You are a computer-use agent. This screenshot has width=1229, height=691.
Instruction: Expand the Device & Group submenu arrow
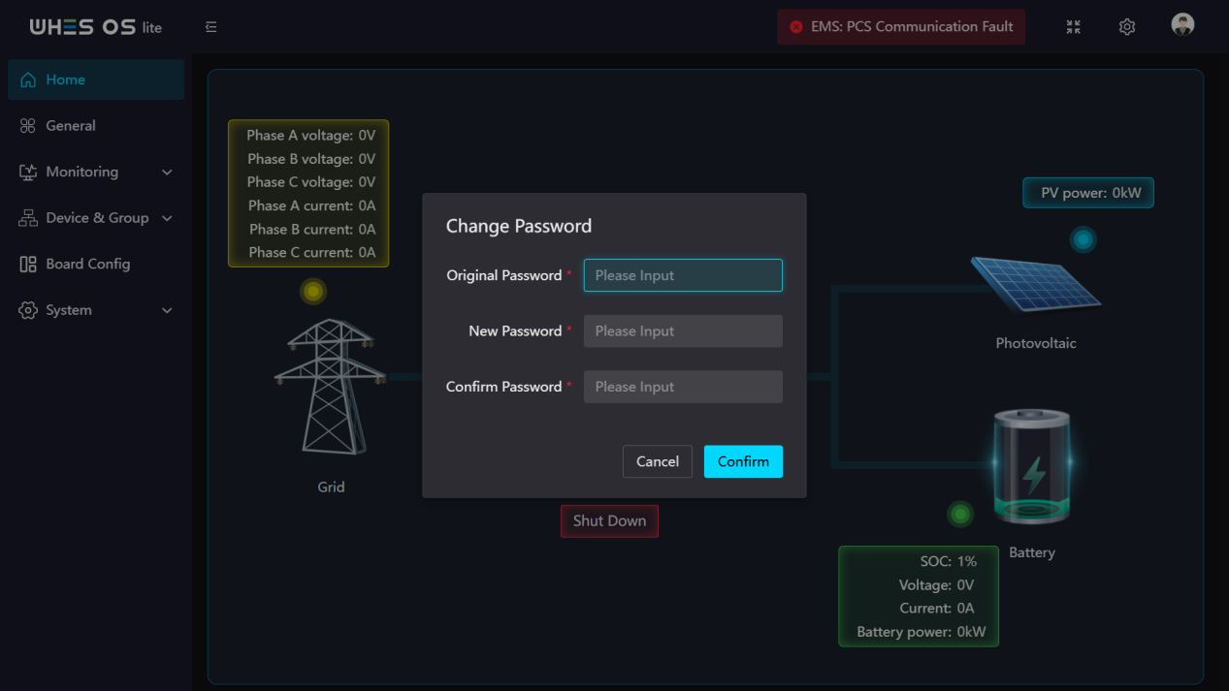click(167, 218)
